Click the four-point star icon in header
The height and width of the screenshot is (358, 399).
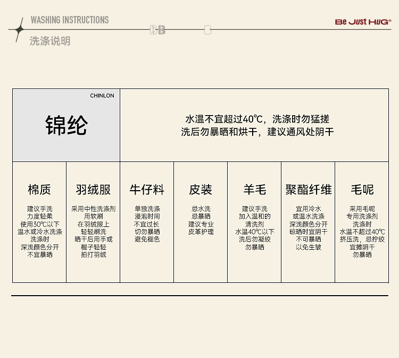pos(20,29)
